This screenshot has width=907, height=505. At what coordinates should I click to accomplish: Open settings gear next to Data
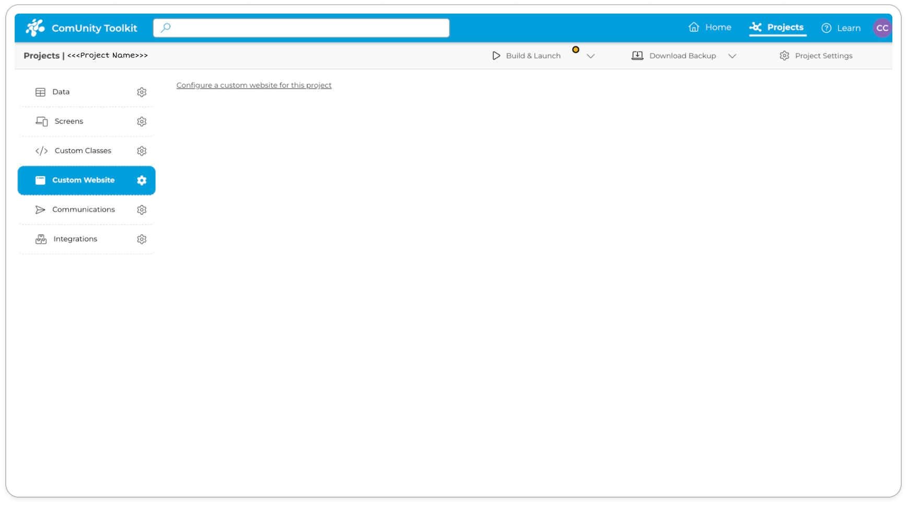coord(142,92)
